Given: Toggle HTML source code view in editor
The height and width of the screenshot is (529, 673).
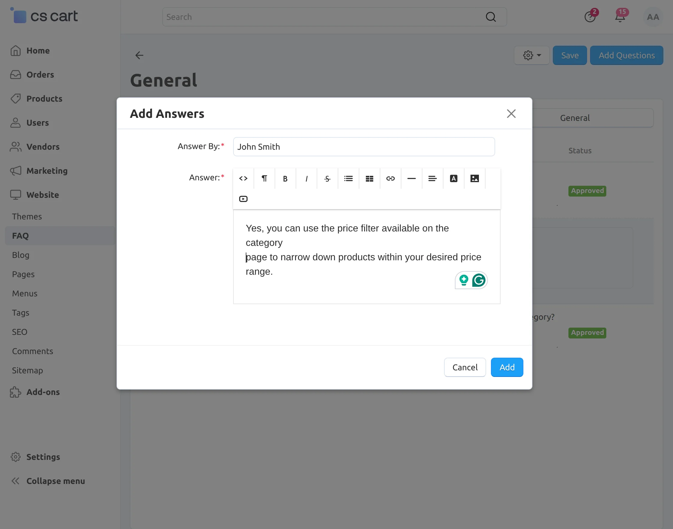Looking at the screenshot, I should (x=243, y=179).
